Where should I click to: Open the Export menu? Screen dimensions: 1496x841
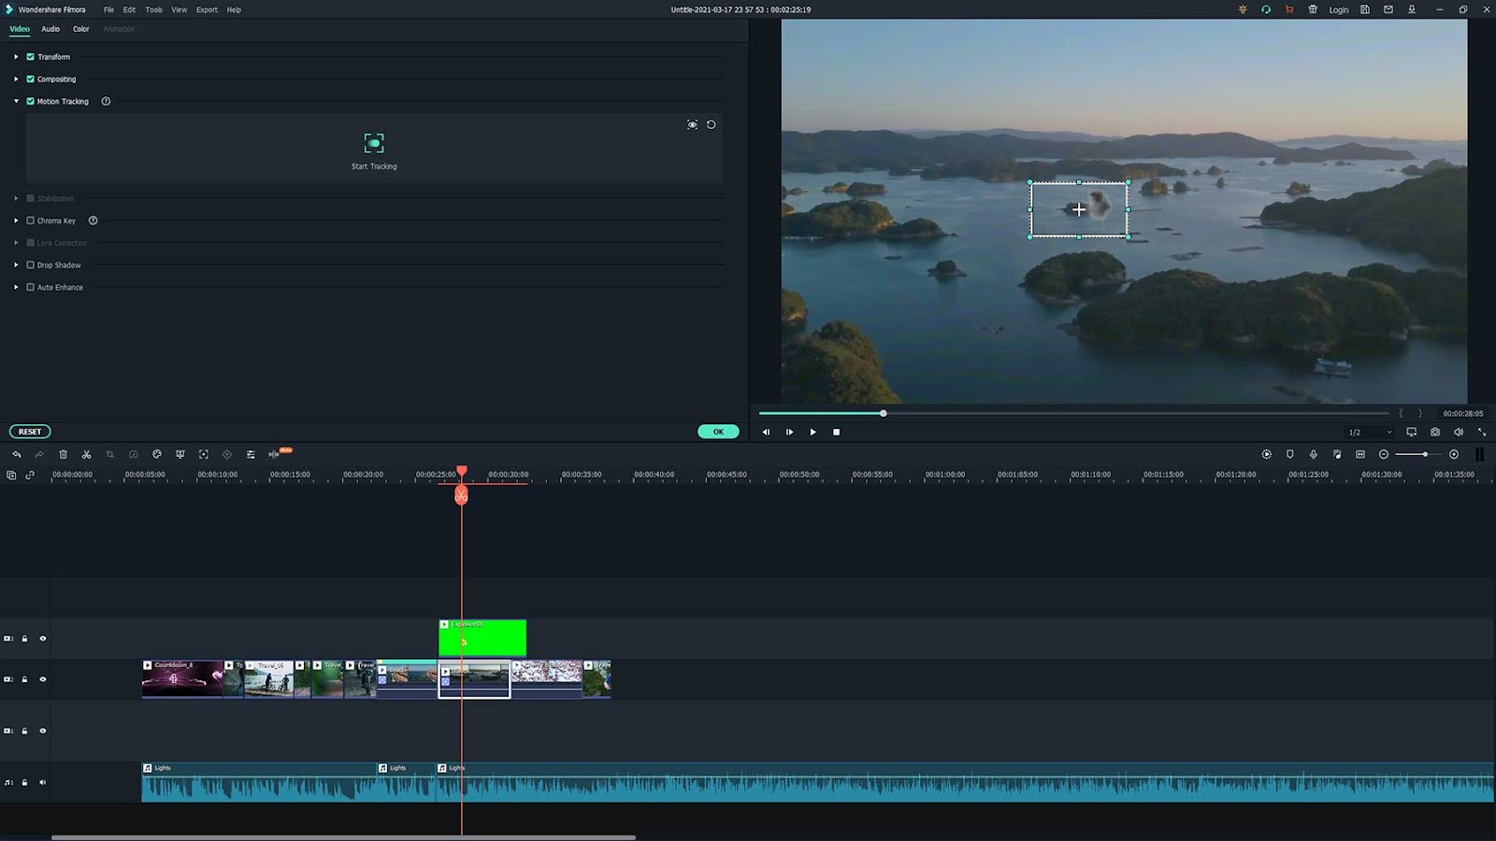point(207,9)
